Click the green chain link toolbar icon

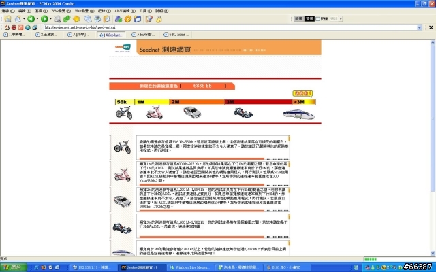(67, 19)
